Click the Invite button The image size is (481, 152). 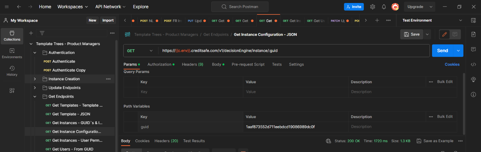[354, 7]
